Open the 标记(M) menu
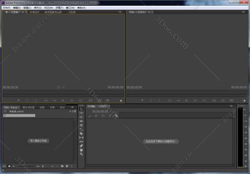Image resolution: width=250 pixels, height=174 pixels. pyautogui.click(x=49, y=8)
